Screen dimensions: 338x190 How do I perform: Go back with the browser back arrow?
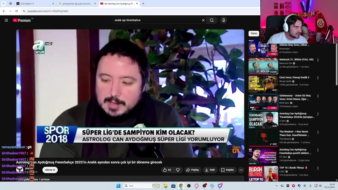coord(4,11)
